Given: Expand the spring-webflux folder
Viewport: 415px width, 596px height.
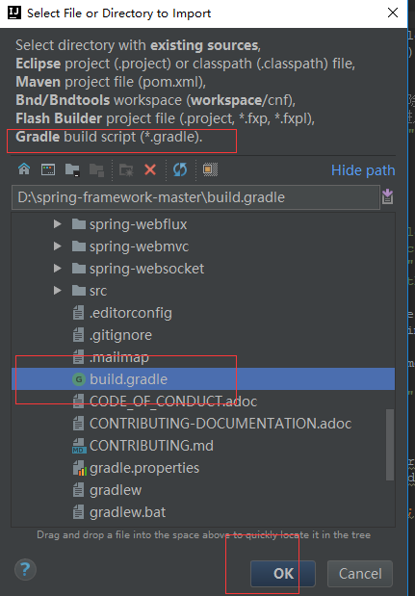Looking at the screenshot, I should tap(58, 224).
